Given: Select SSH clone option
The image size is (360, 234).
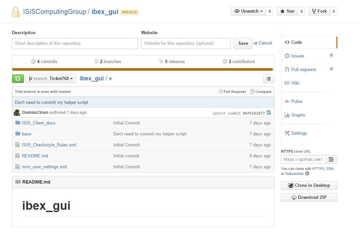Looking at the screenshot, I should point(330,169).
